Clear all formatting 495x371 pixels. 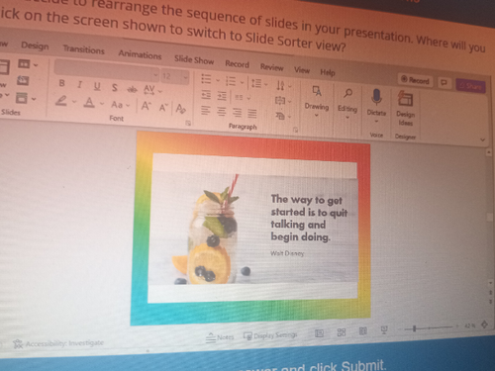pyautogui.click(x=180, y=109)
